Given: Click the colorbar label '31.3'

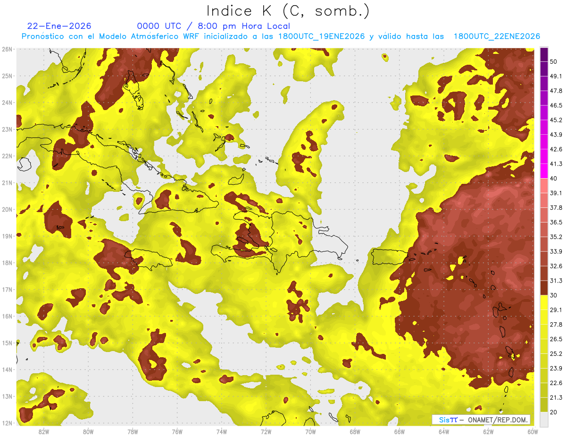Looking at the screenshot, I should click(556, 281).
